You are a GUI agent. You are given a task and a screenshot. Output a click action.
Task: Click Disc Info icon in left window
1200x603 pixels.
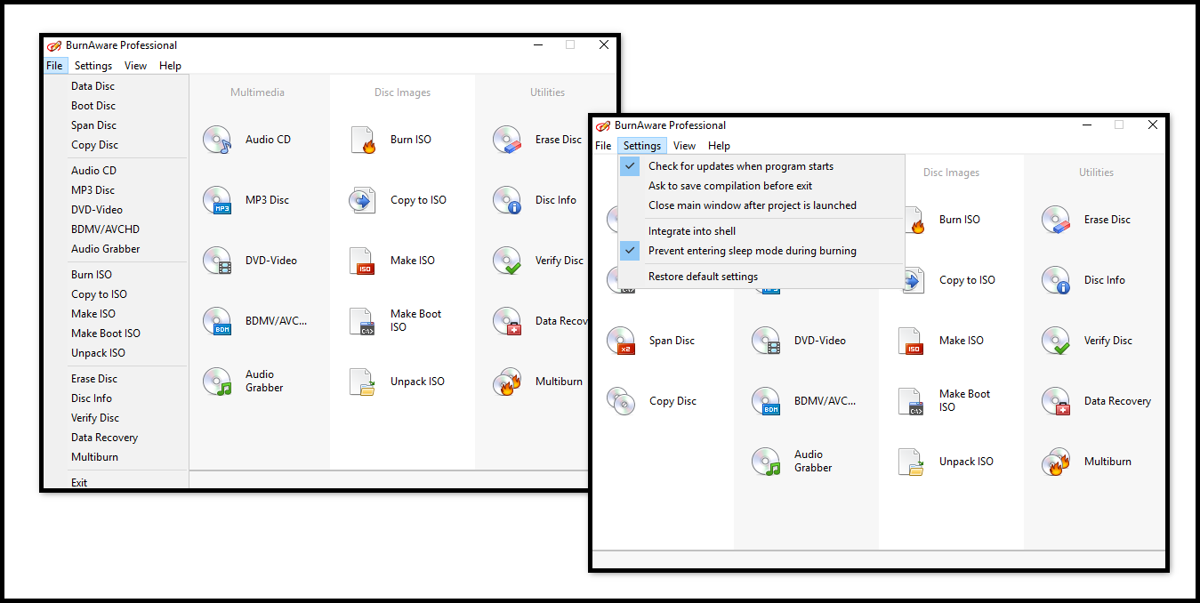(x=507, y=200)
